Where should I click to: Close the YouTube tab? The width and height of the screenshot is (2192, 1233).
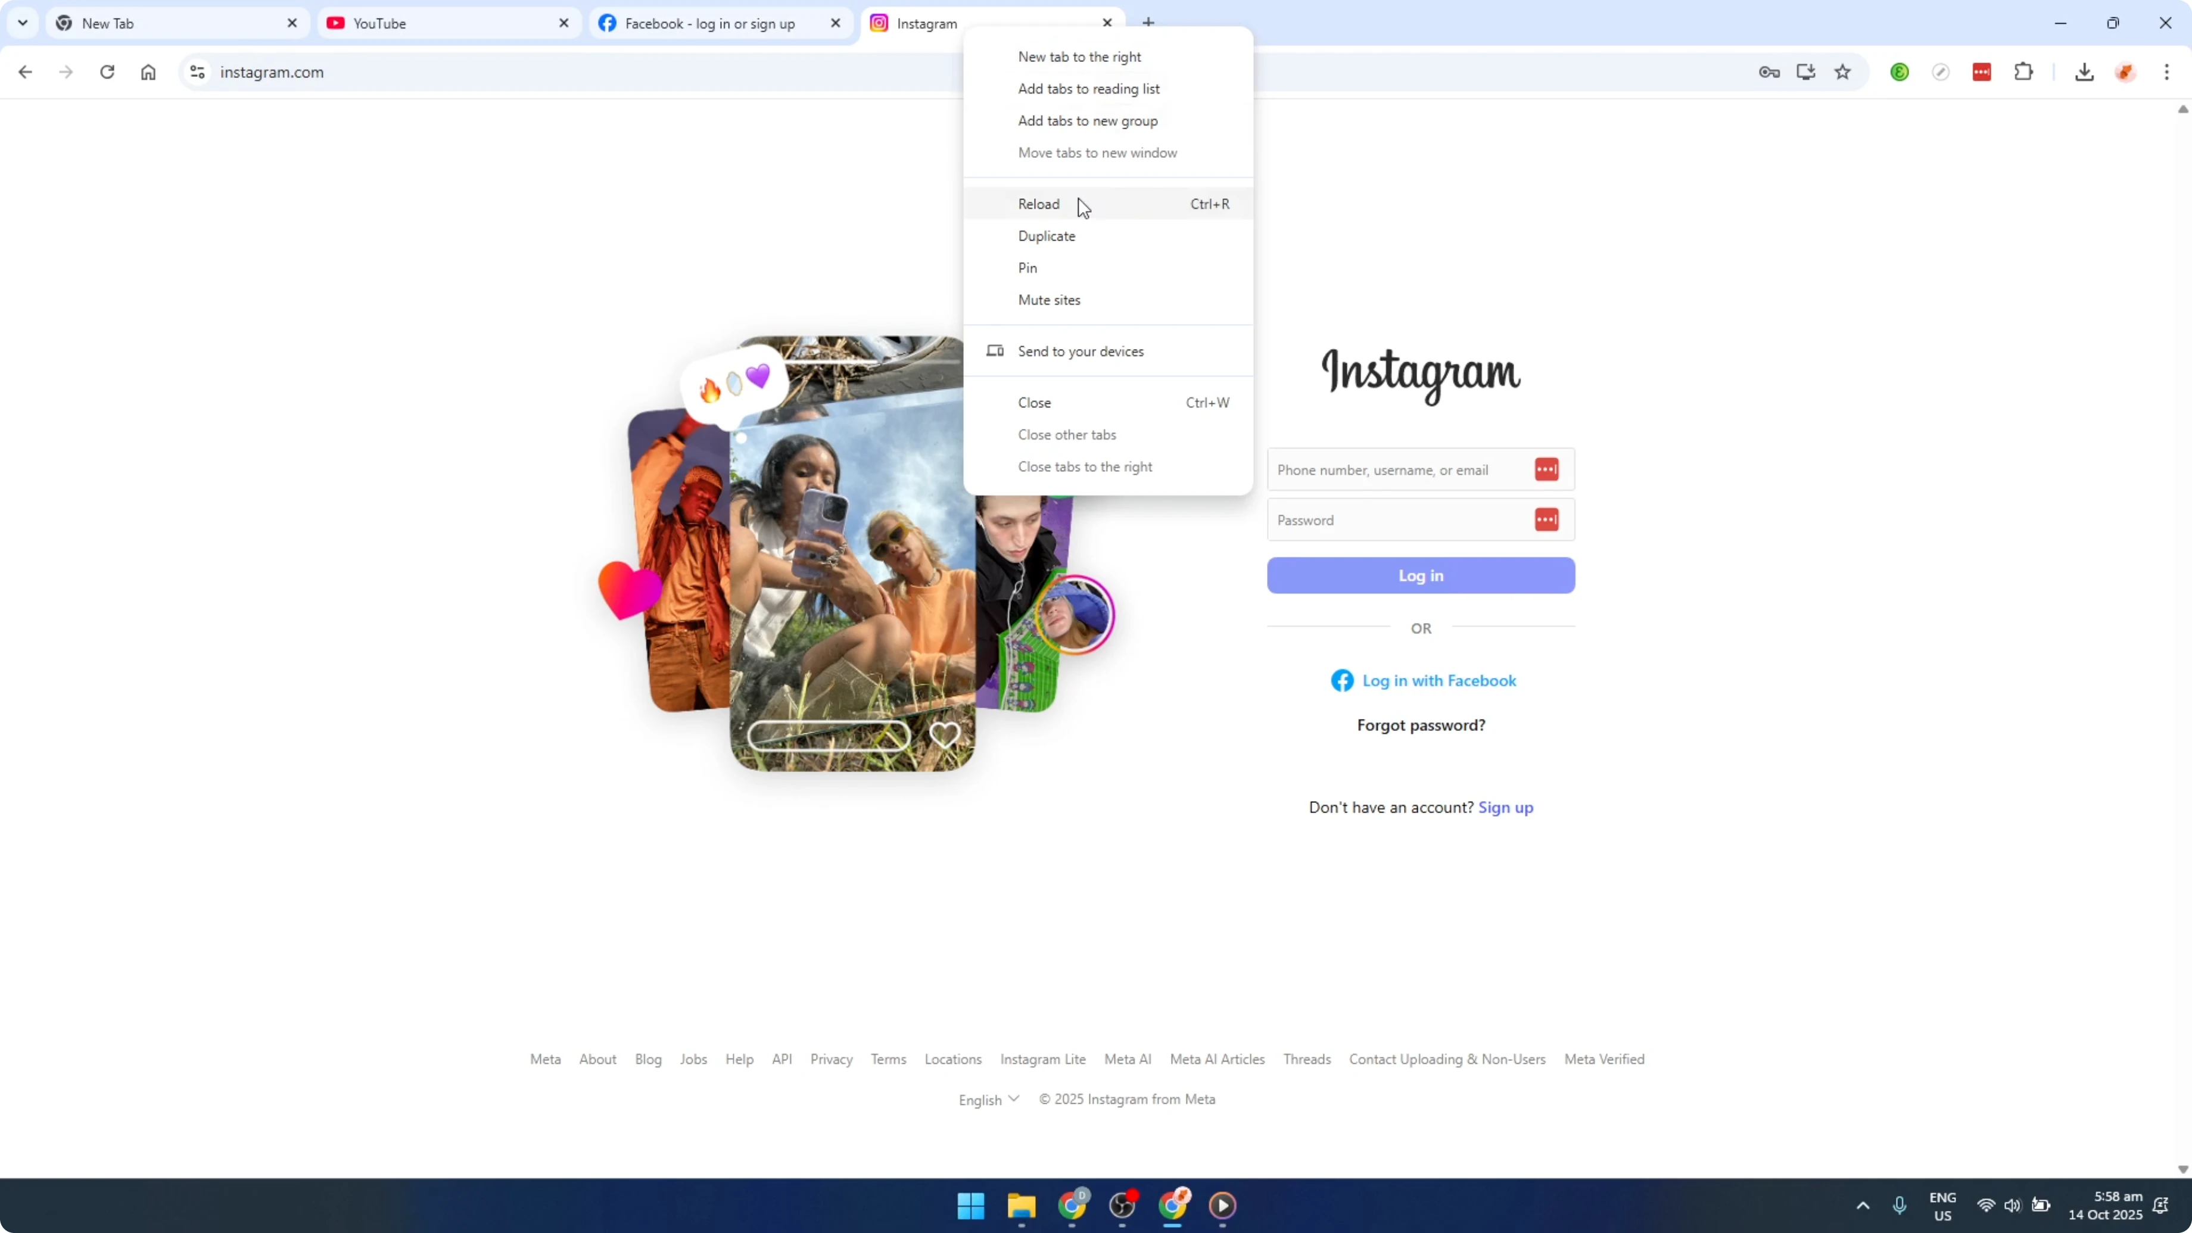pos(563,23)
